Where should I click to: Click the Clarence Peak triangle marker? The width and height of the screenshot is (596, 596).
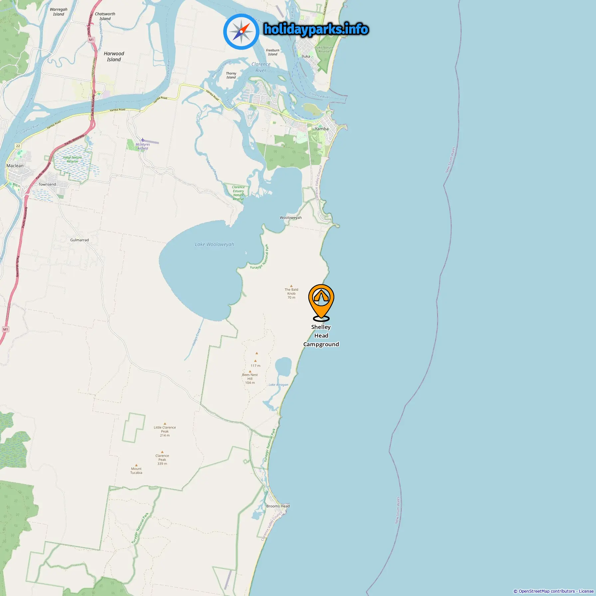coord(162,452)
